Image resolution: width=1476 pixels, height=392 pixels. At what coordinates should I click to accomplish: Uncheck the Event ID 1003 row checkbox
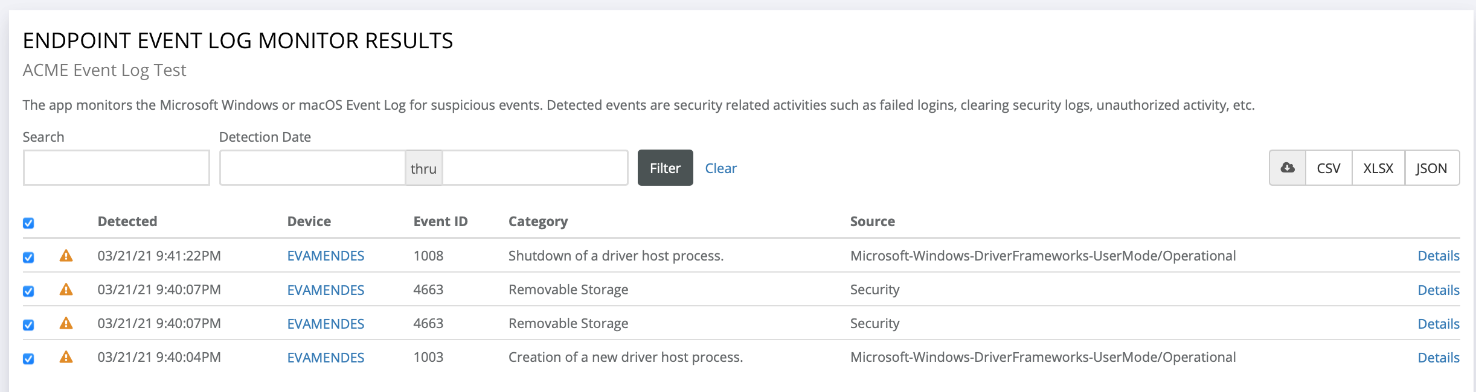pos(28,359)
